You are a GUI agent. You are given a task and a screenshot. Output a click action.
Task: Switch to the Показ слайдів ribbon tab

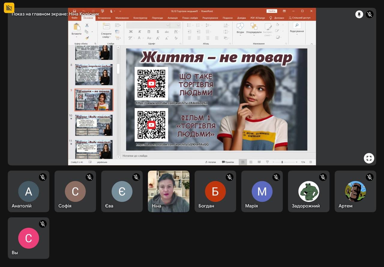[x=190, y=18]
